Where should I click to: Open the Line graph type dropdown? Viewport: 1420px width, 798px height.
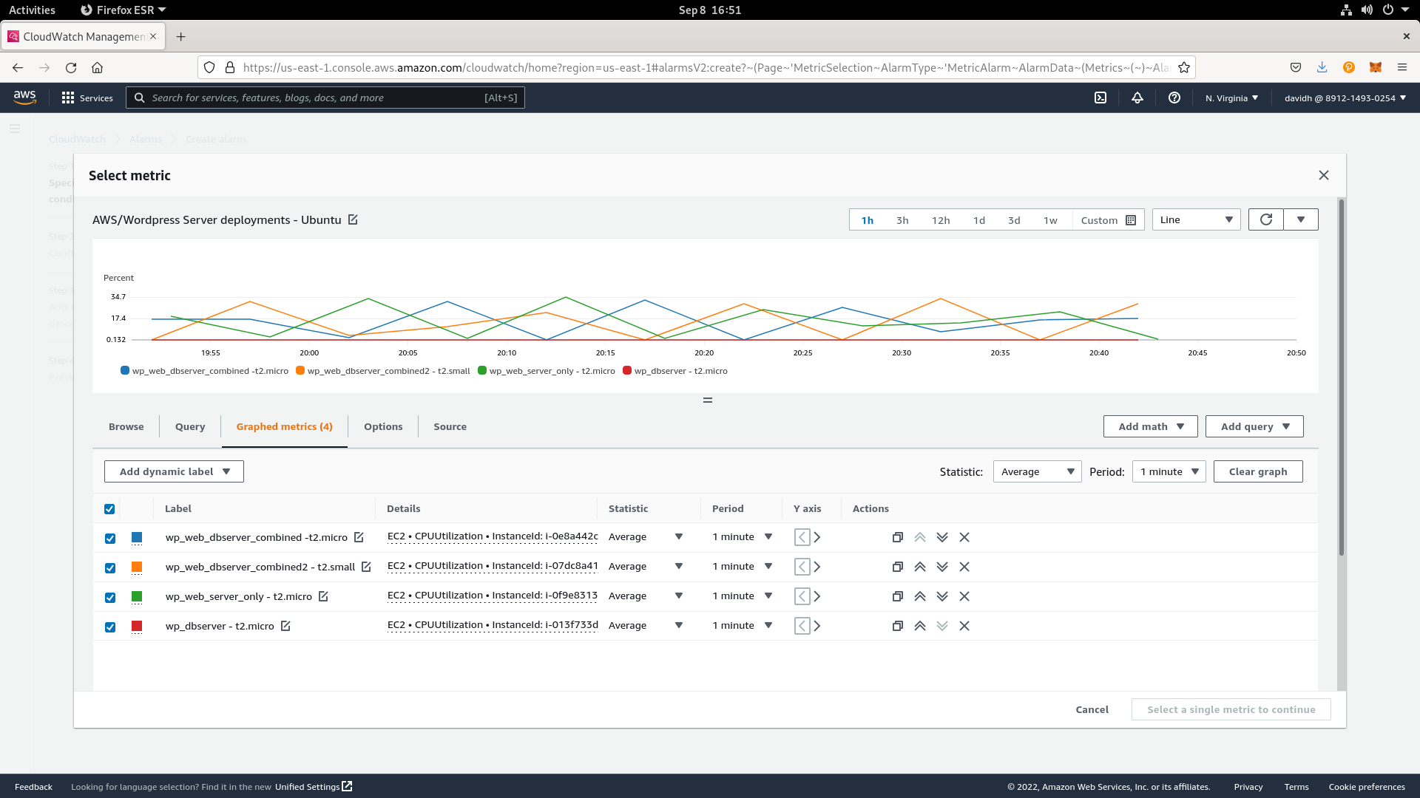click(x=1195, y=219)
